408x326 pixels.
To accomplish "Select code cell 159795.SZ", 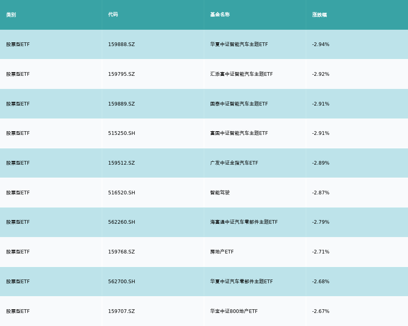I will [122, 74].
